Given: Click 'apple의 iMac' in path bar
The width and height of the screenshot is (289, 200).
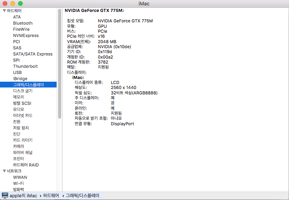Looking at the screenshot, I should point(23,196).
